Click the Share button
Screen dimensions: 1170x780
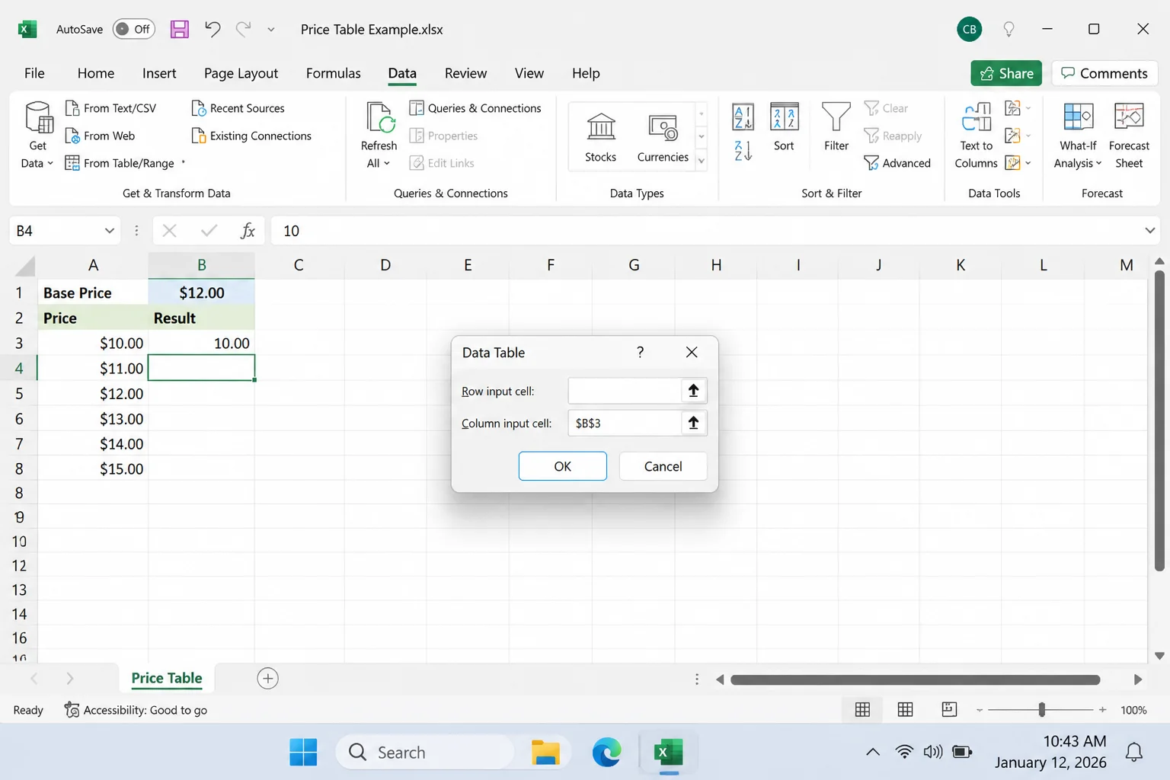tap(1006, 73)
